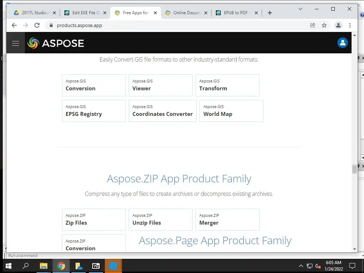
Task: Open Aspose.GIS Conversion app
Action: coord(94,85)
